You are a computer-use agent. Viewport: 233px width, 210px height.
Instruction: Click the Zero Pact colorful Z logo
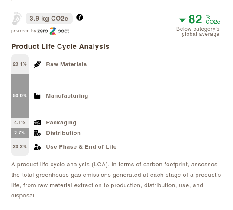click(x=53, y=31)
